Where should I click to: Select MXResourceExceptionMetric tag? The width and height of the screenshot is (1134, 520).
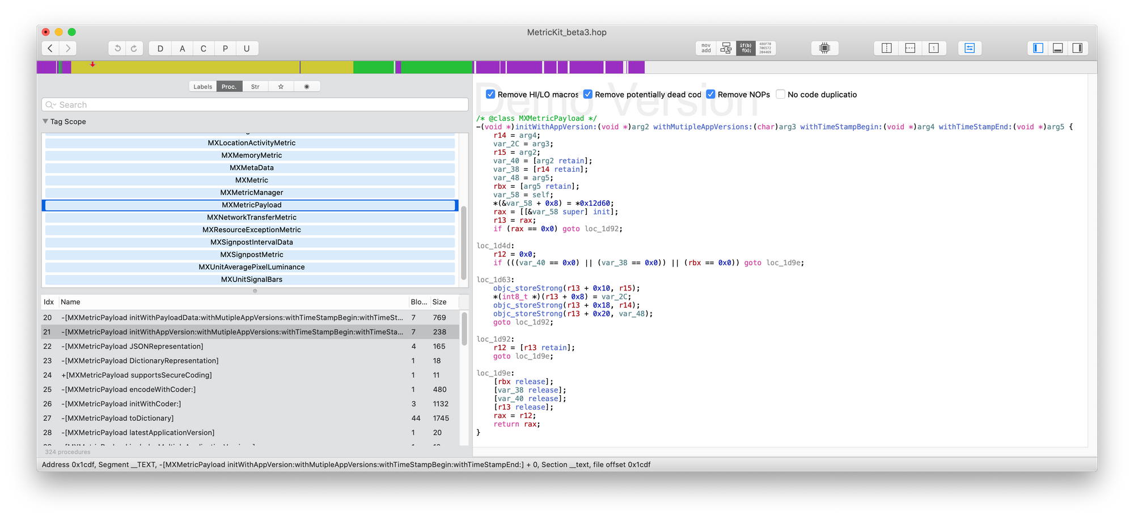click(x=250, y=230)
